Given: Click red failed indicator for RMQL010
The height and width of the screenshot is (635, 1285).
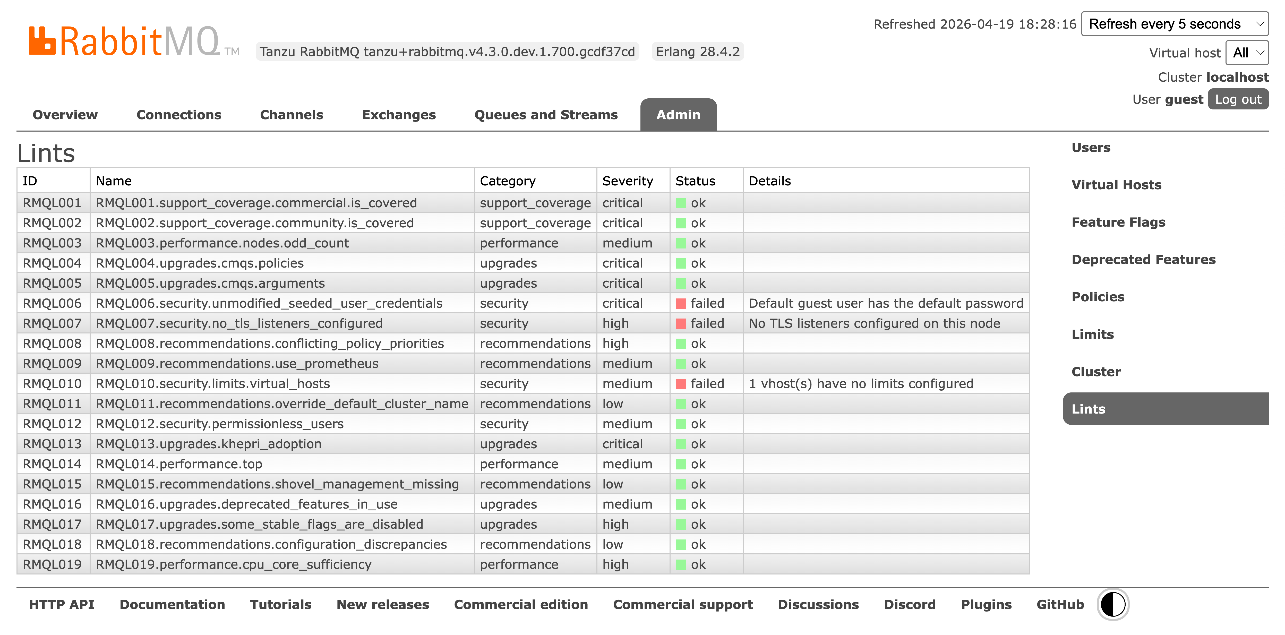Looking at the screenshot, I should click(x=680, y=384).
